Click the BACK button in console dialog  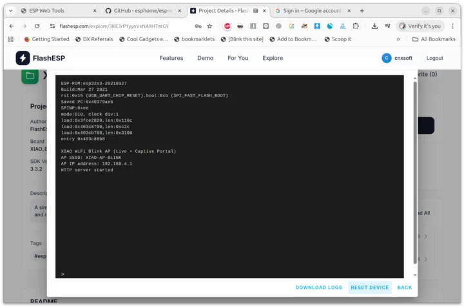tap(404, 287)
